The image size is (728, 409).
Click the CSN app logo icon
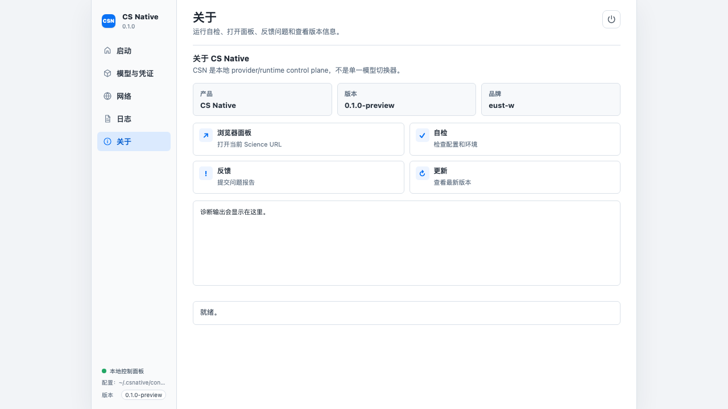(x=109, y=21)
